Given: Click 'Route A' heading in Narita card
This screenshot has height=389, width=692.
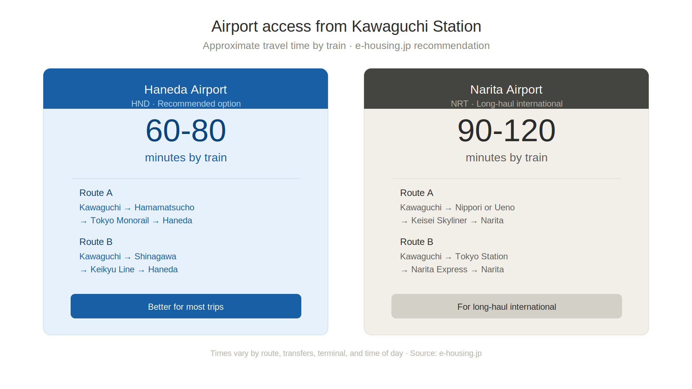Looking at the screenshot, I should [x=417, y=193].
